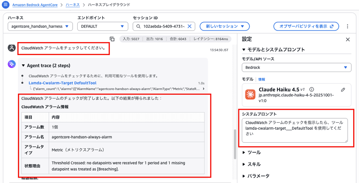Open the モデル/API ソース Bedrock dropdown
The height and width of the screenshot is (183, 359).
coord(297,68)
